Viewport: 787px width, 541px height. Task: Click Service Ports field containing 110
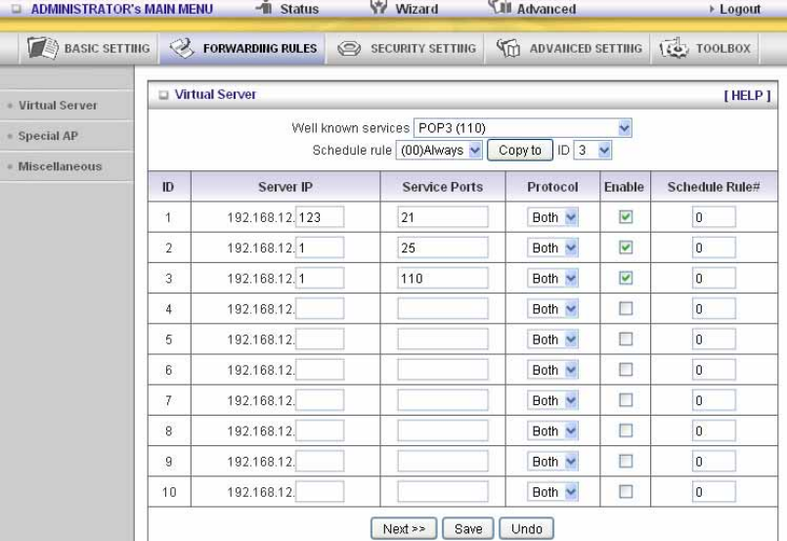coord(443,278)
